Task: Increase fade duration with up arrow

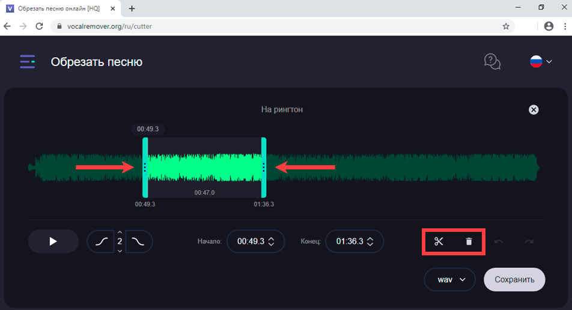Action: (120, 232)
